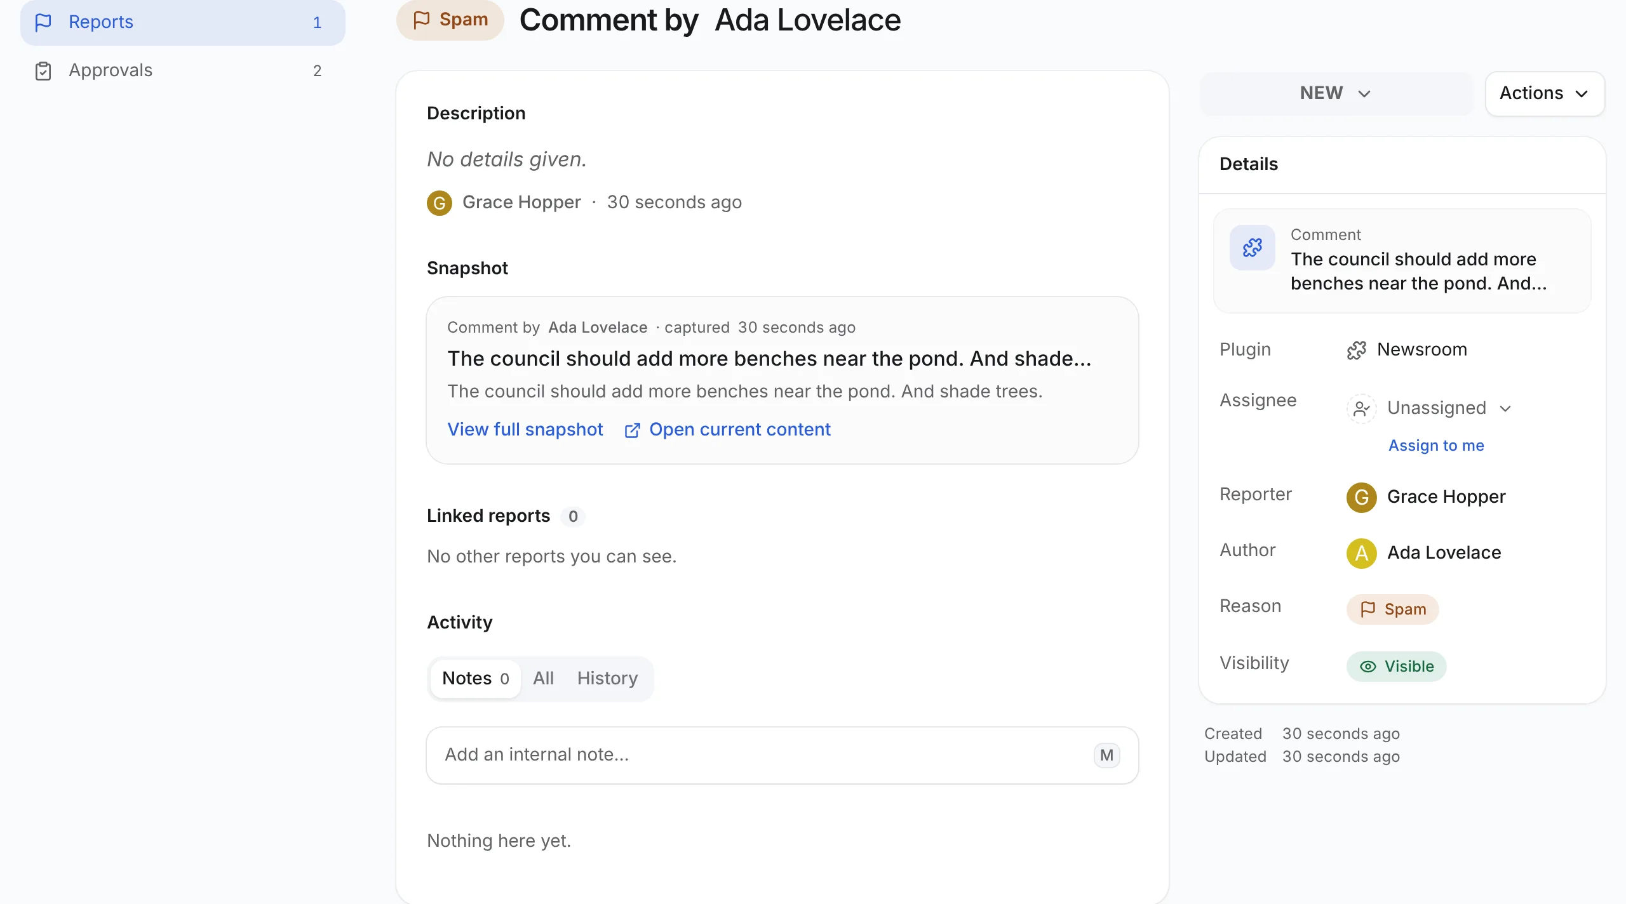
Task: Open Approvals in the sidebar
Action: pyautogui.click(x=183, y=70)
